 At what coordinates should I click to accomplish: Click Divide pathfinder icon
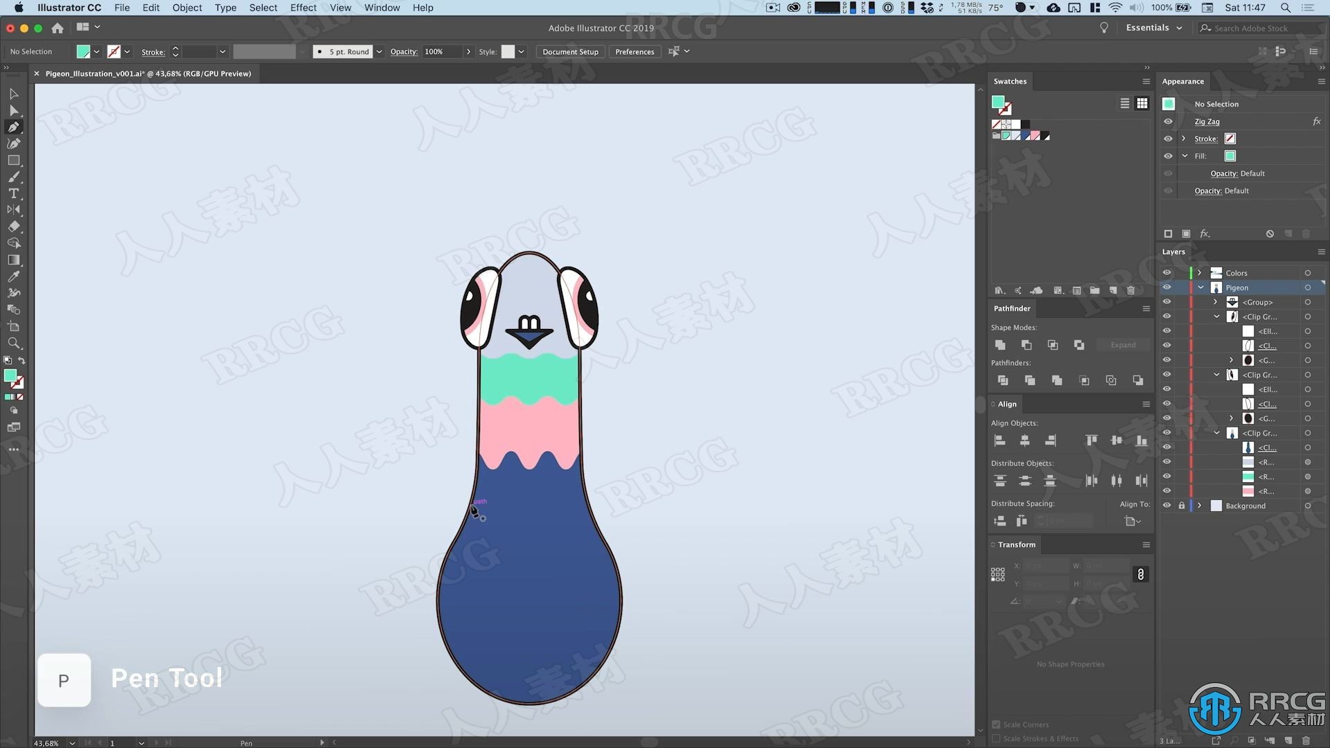pos(1002,380)
